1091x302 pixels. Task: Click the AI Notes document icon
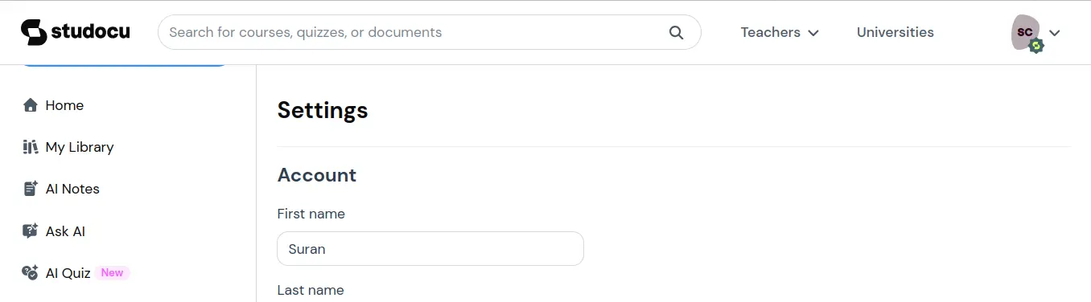click(31, 189)
